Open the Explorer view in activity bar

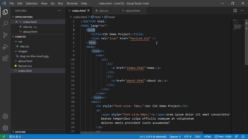(5, 12)
